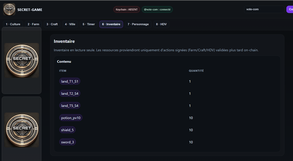The width and height of the screenshot is (293, 161).
Task: Click the Keychain : ABSENT status badge
Action: pos(127,10)
